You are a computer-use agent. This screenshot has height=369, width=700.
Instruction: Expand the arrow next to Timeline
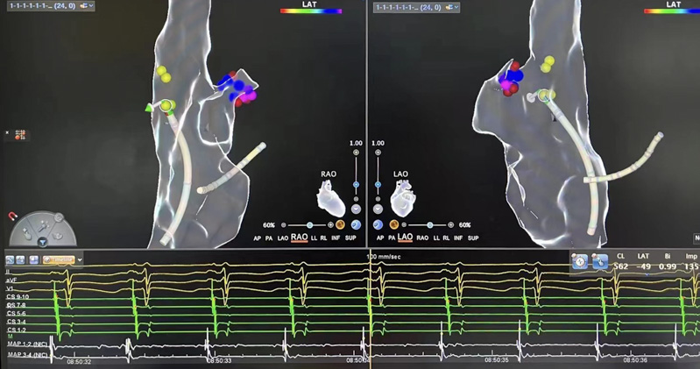[x=80, y=260]
